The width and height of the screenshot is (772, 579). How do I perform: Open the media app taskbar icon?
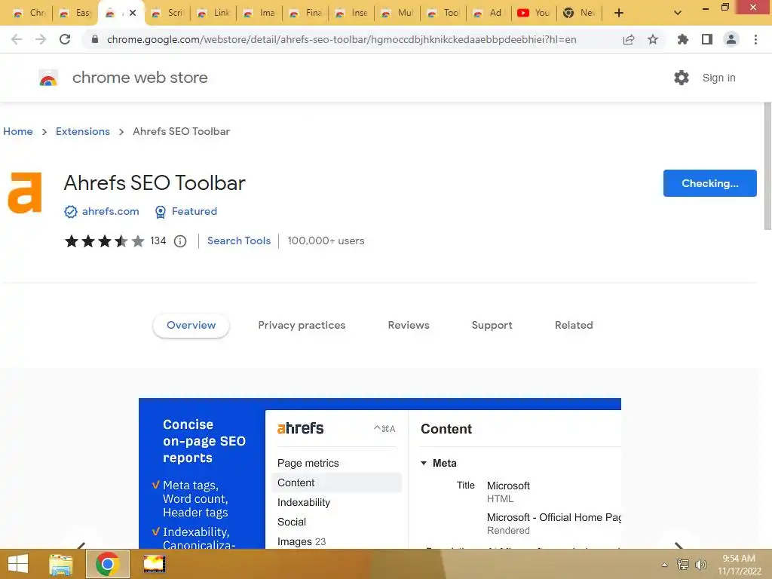[154, 564]
